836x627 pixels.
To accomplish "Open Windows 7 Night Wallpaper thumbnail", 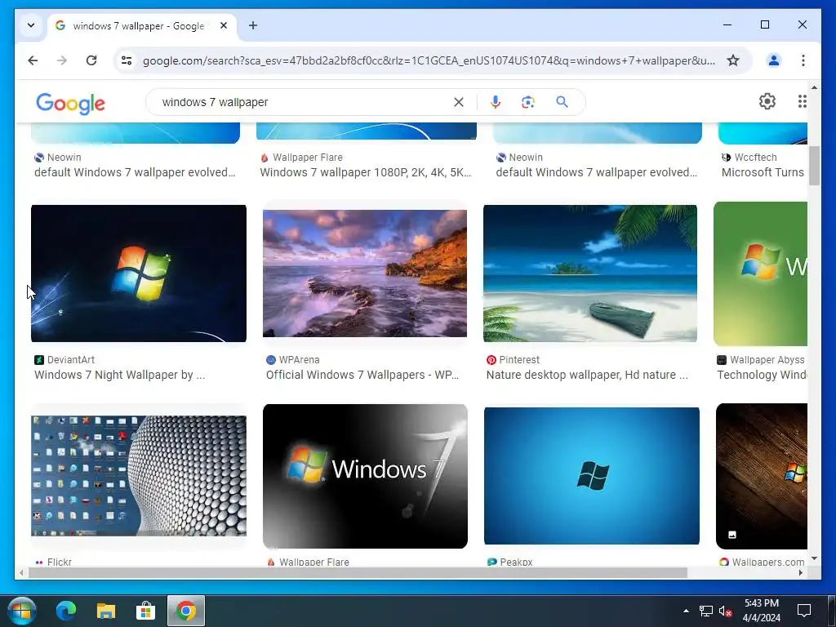I will (139, 273).
